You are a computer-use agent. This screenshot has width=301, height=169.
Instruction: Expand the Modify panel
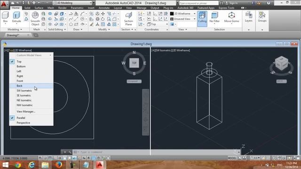[x=104, y=30]
